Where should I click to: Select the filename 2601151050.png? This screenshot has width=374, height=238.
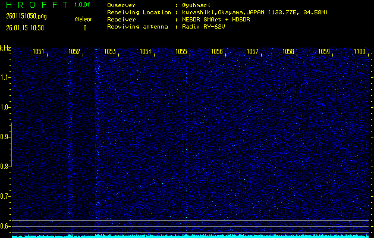click(x=26, y=16)
